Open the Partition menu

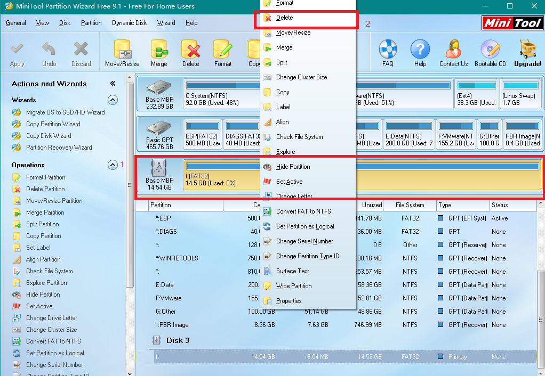(x=91, y=23)
